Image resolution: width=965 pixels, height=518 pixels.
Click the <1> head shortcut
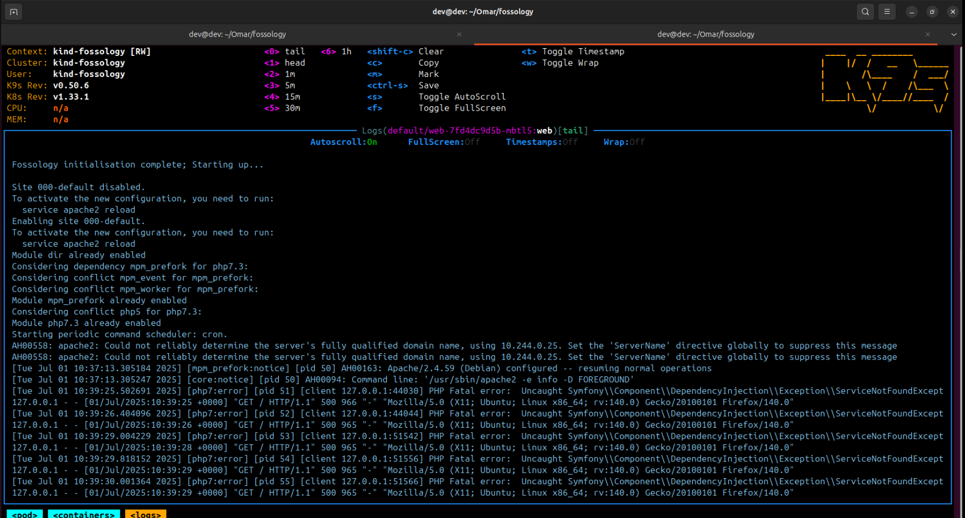[285, 63]
